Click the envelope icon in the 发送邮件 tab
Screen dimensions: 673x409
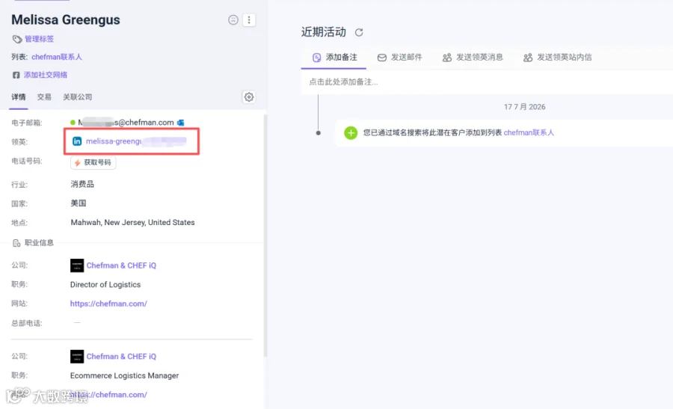click(381, 58)
